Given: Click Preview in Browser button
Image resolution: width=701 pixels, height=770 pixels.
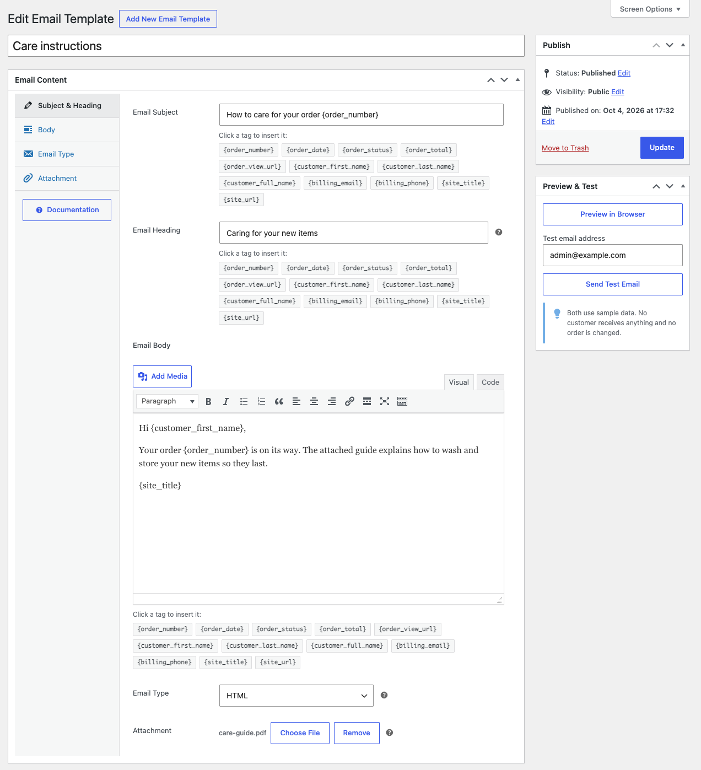Looking at the screenshot, I should [613, 214].
